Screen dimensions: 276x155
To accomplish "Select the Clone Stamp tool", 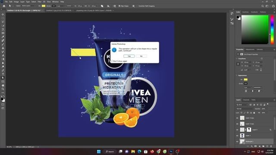I will coord(3,48).
